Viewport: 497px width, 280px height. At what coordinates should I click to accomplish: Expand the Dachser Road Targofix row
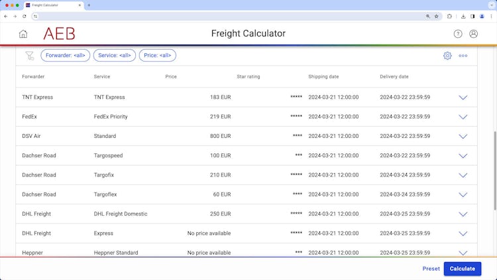(463, 175)
